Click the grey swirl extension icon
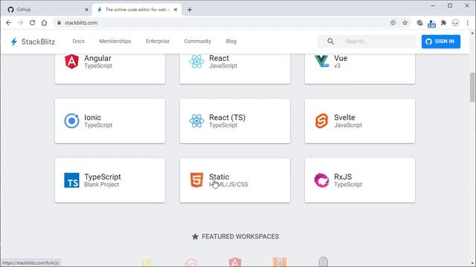Viewport: 476px width, 267px height. pos(419,23)
